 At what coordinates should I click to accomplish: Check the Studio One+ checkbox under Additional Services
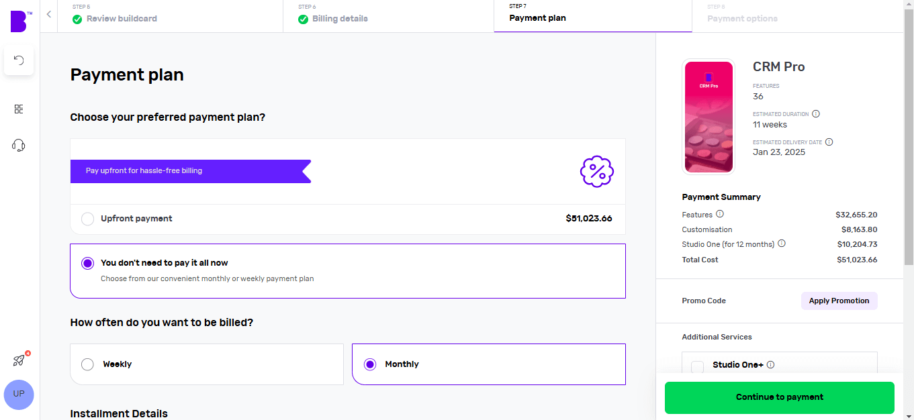(698, 364)
